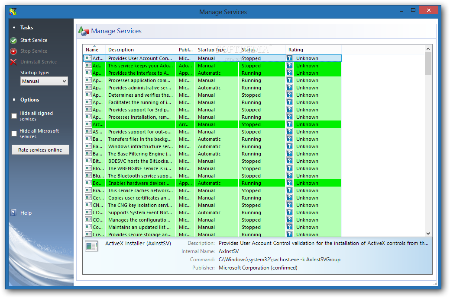
Task: Click the list scrollbar up arrow
Action: click(428, 49)
